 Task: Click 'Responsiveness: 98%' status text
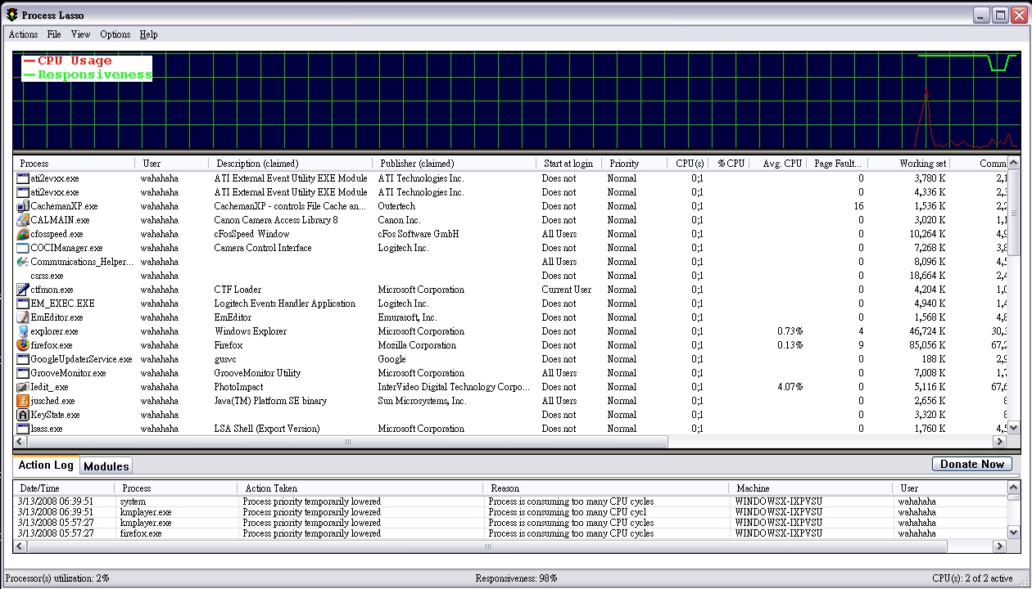[516, 578]
